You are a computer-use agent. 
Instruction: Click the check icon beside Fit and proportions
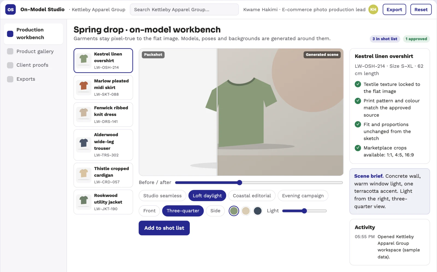[358, 124]
